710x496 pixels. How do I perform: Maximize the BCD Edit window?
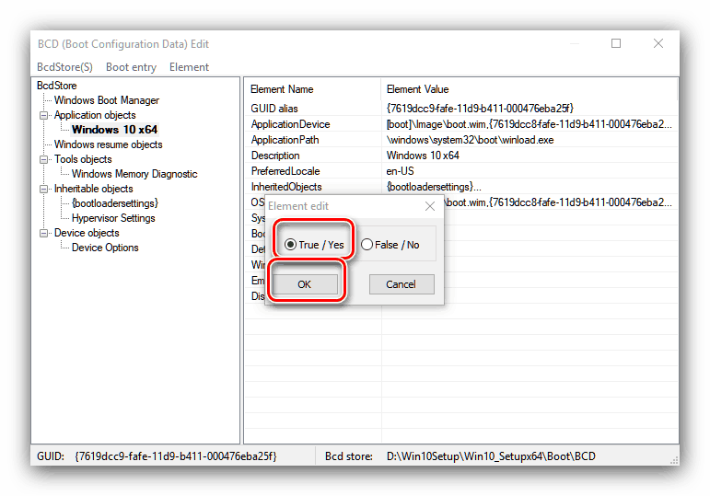pos(616,43)
